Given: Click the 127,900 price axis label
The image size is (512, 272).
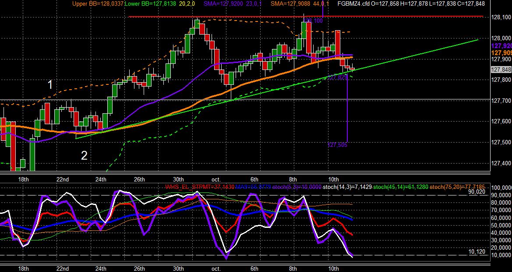Looking at the screenshot, I should tap(501, 59).
